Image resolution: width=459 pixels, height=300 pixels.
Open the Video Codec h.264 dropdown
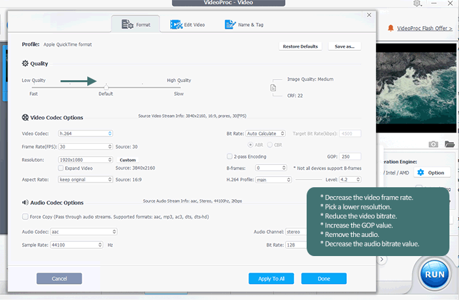coord(85,133)
